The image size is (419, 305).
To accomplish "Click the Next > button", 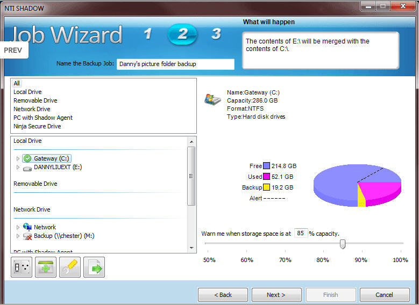I will pos(276,295).
